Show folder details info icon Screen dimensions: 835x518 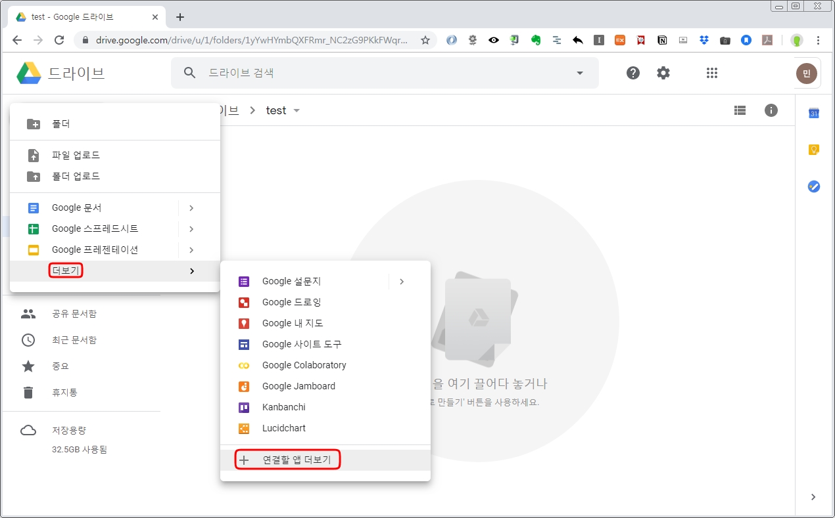point(771,110)
